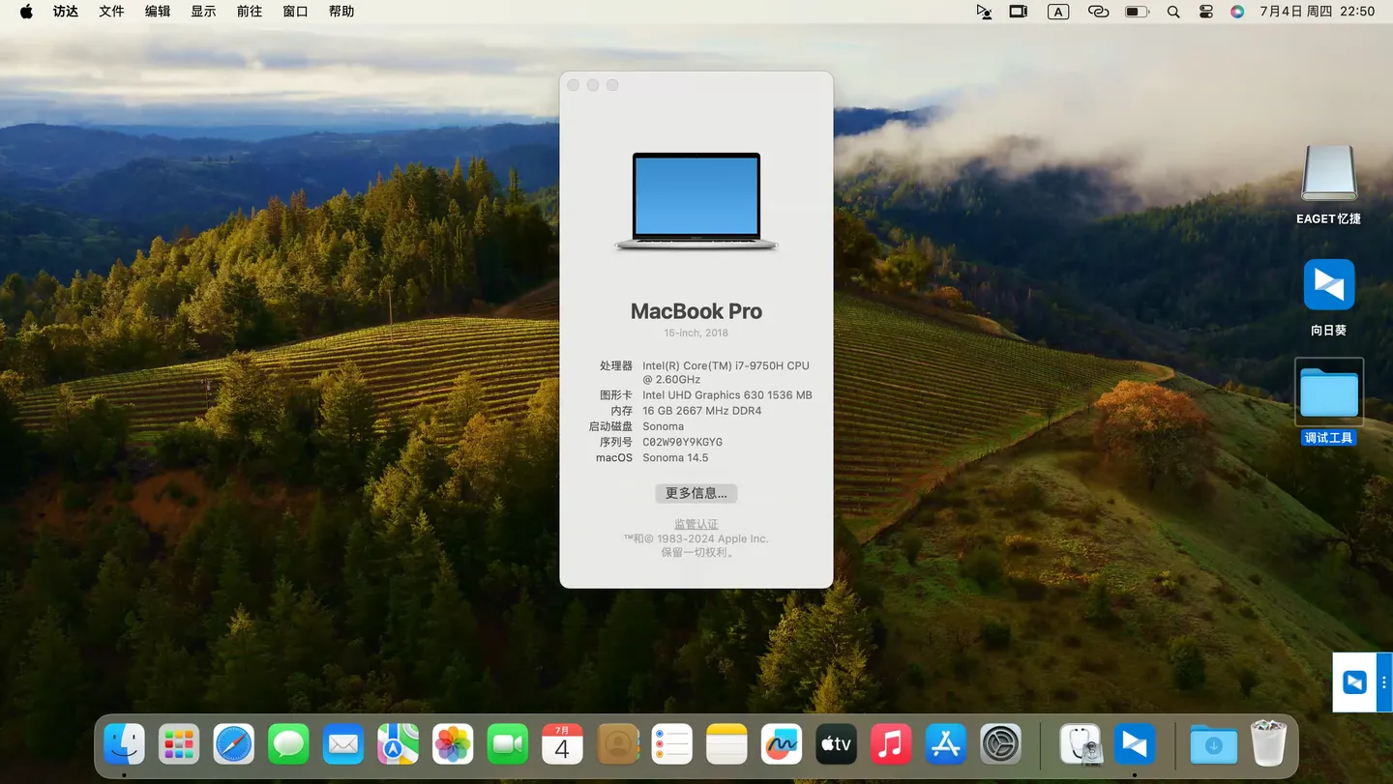Open Trash in the Dock
The height and width of the screenshot is (784, 1393).
[1268, 744]
